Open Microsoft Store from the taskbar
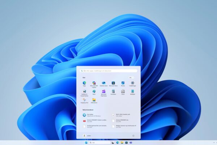This screenshot has width=217, height=145. pyautogui.click(x=126, y=142)
